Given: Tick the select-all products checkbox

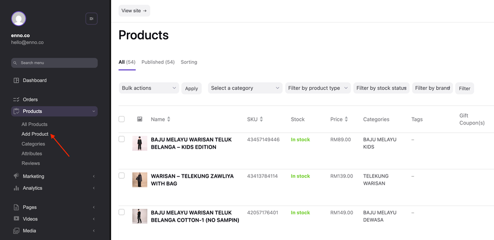Looking at the screenshot, I should tap(121, 119).
